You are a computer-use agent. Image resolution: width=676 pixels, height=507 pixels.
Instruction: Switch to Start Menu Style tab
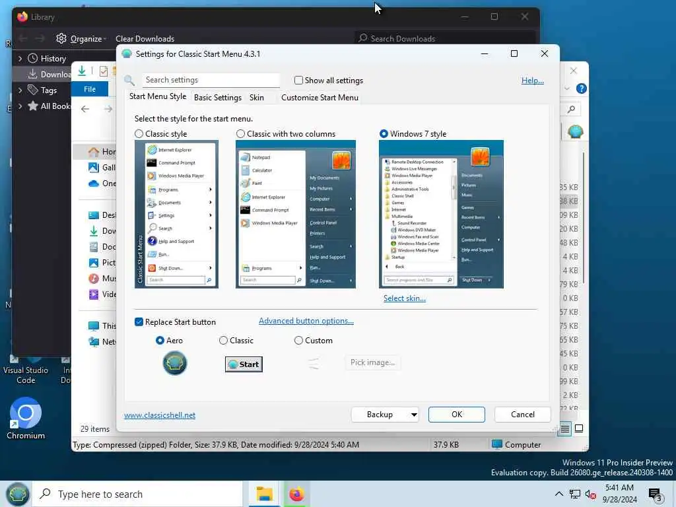[x=158, y=96]
